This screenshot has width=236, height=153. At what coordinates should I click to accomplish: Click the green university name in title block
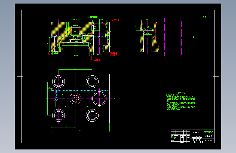pos(208,132)
